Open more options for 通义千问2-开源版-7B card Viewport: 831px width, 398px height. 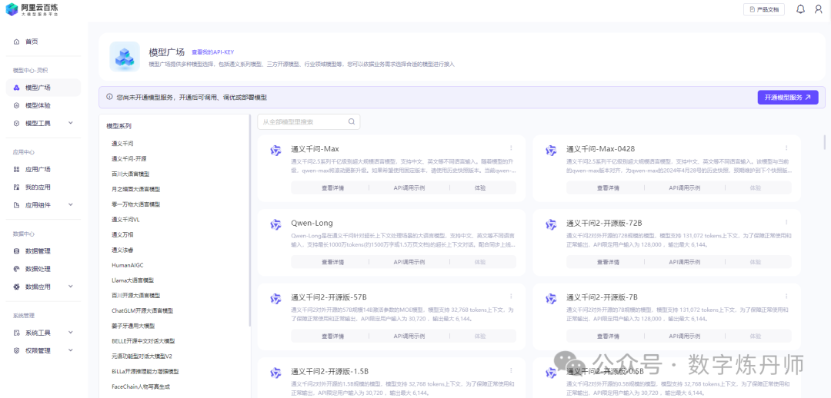pyautogui.click(x=786, y=297)
